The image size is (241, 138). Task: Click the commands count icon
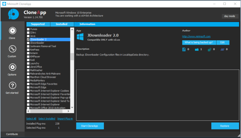click(222, 49)
